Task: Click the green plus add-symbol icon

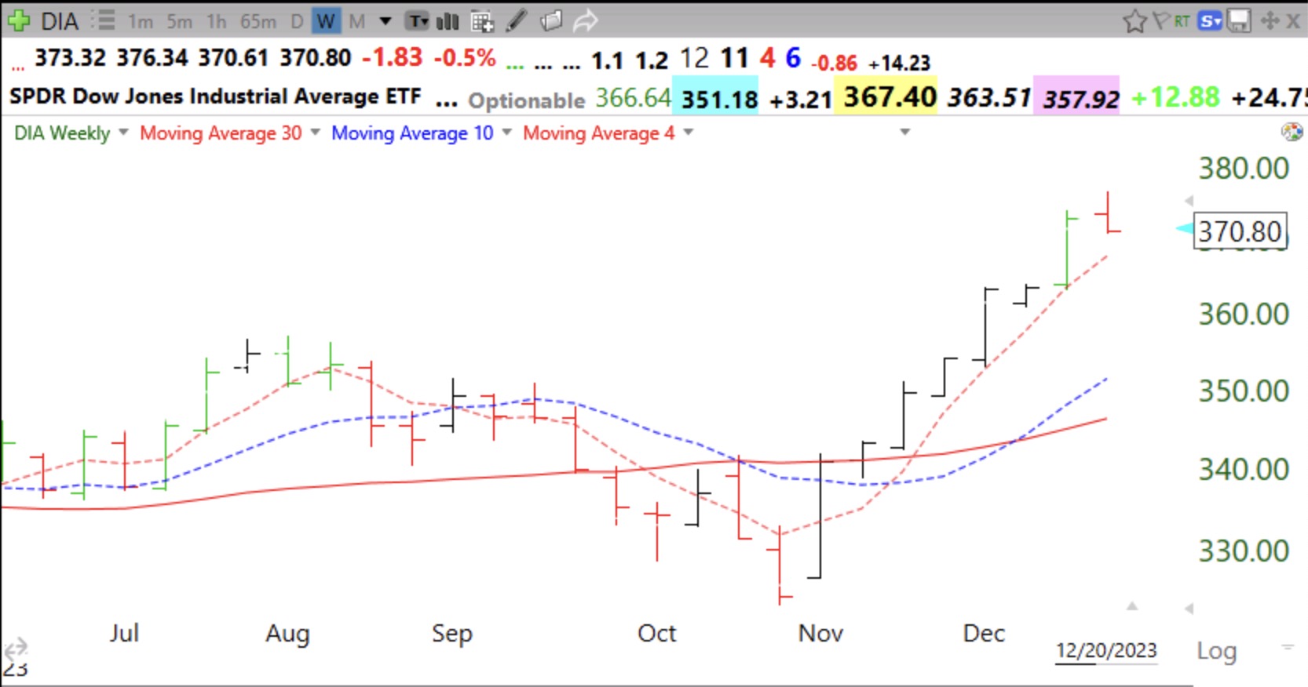Action: pyautogui.click(x=18, y=20)
